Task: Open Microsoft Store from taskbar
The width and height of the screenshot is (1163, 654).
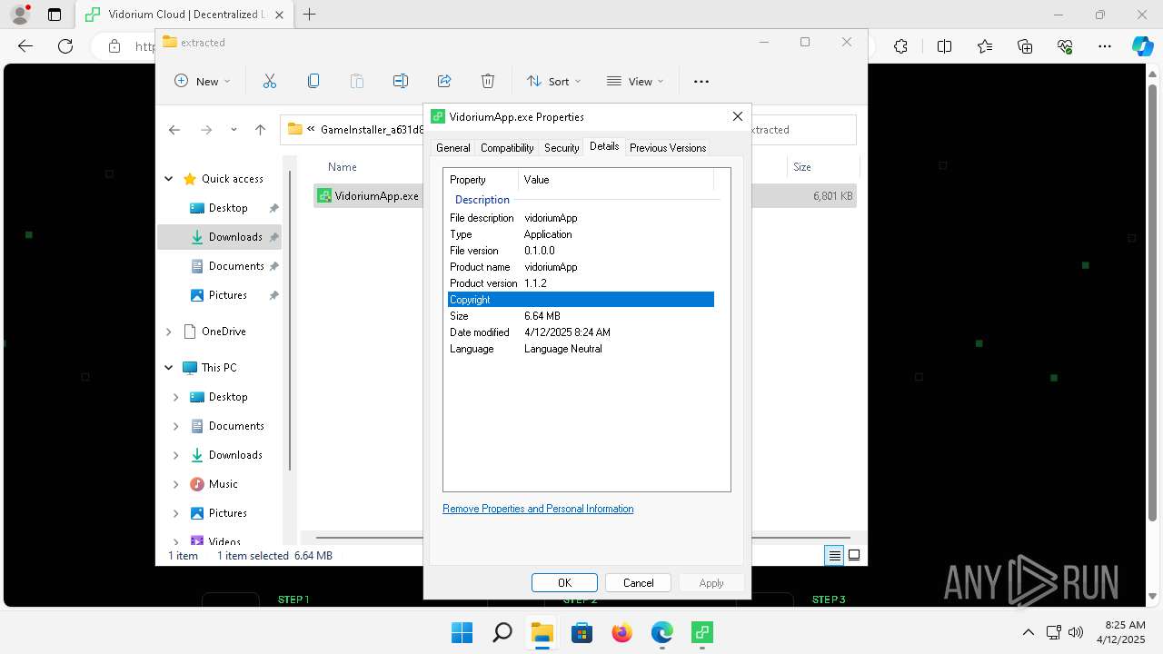Action: pyautogui.click(x=581, y=632)
